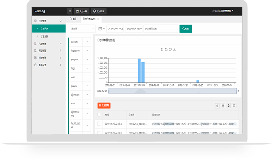Viewport: 273px width, 165px height.
Task: Click the chart zoom reset icon
Action: pos(166,49)
